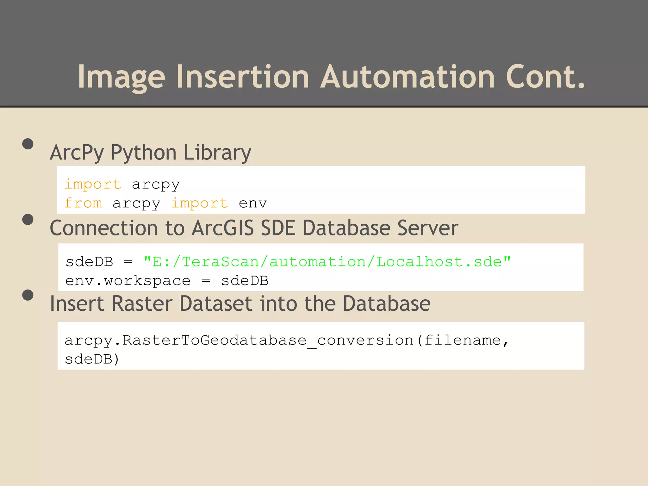Image resolution: width=648 pixels, height=486 pixels.
Task: Click 'Insert Raster Dataset into the Database' heading
Action: (x=240, y=304)
